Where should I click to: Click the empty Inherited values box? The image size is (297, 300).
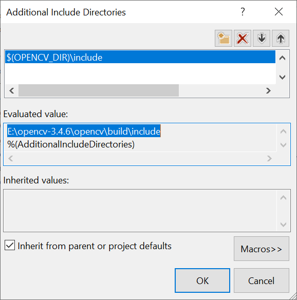pyautogui.click(x=140, y=211)
